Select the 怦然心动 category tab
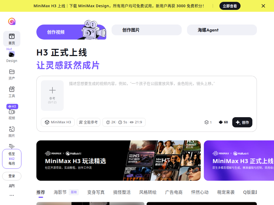Image resolution: width=274 pixels, height=205 pixels. 200,192
